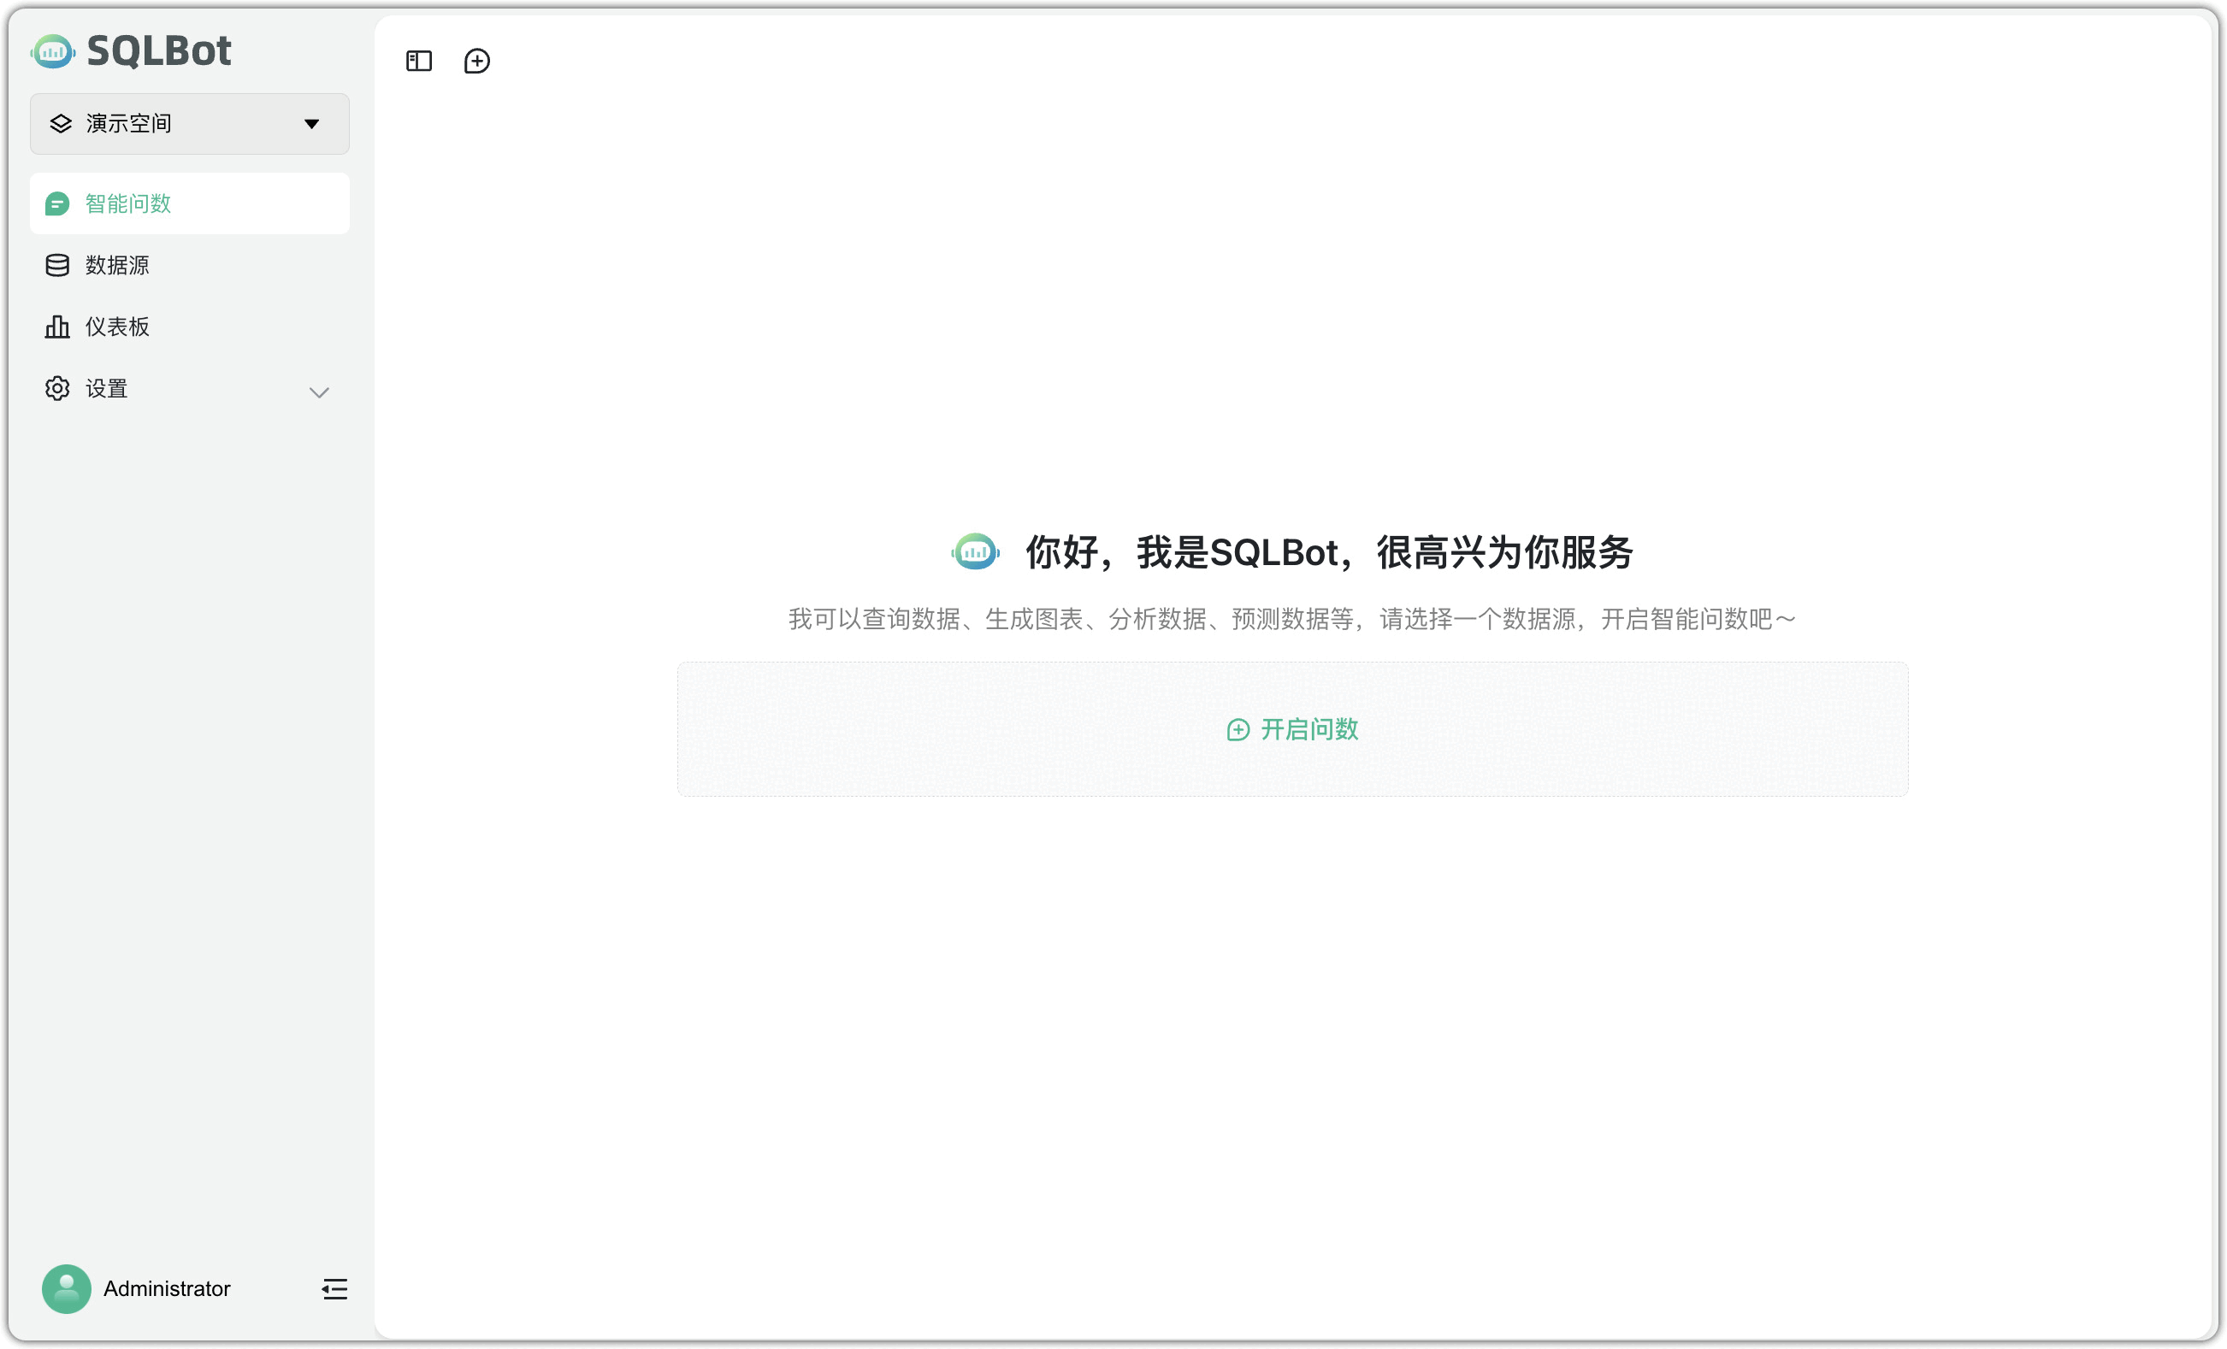
Task: Click the dashed question panel area
Action: point(1291,729)
